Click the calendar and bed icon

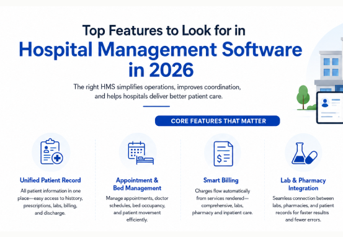(141, 153)
